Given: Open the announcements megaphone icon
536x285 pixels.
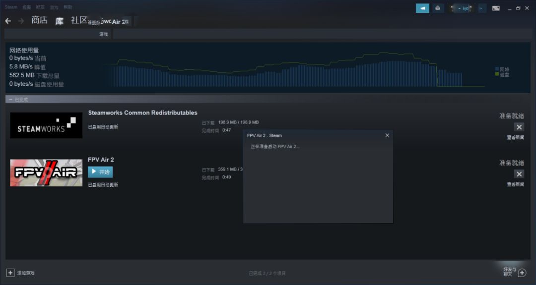Looking at the screenshot, I should coord(422,8).
